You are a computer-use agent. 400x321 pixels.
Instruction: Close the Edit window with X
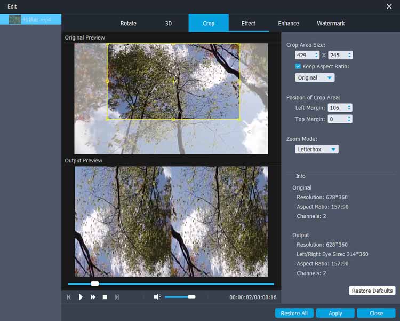(389, 6)
